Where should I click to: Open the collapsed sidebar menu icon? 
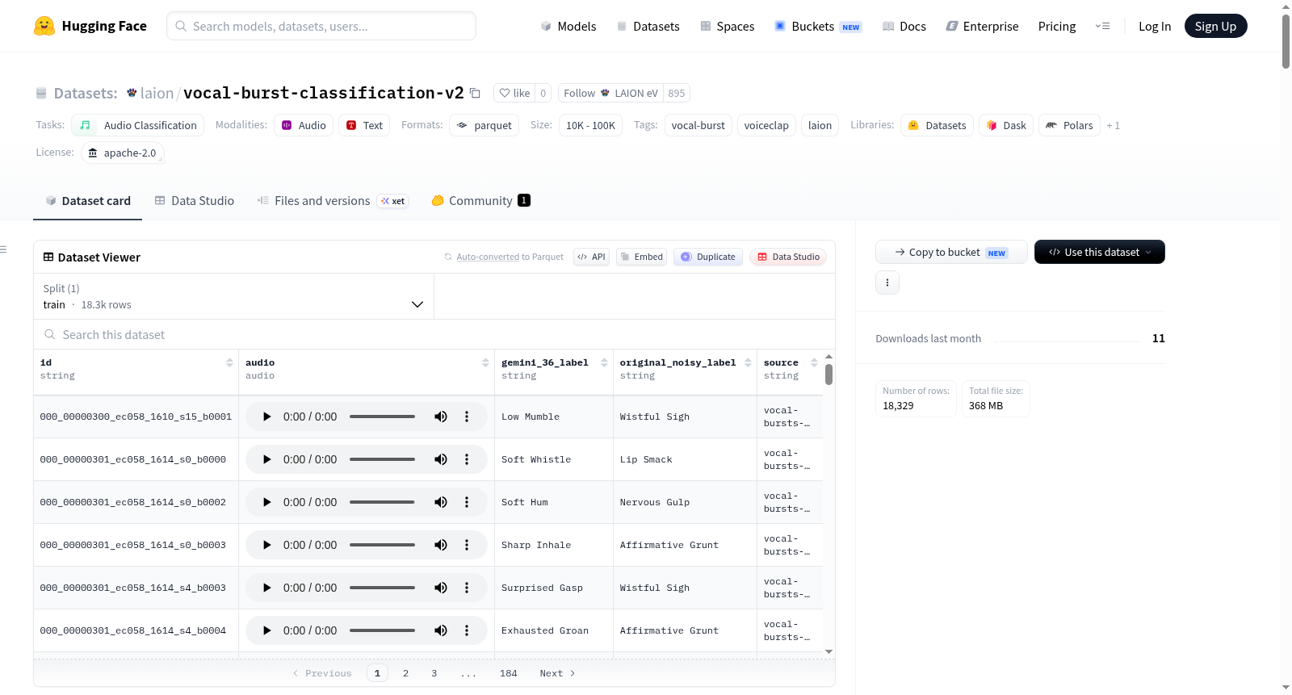(x=4, y=250)
